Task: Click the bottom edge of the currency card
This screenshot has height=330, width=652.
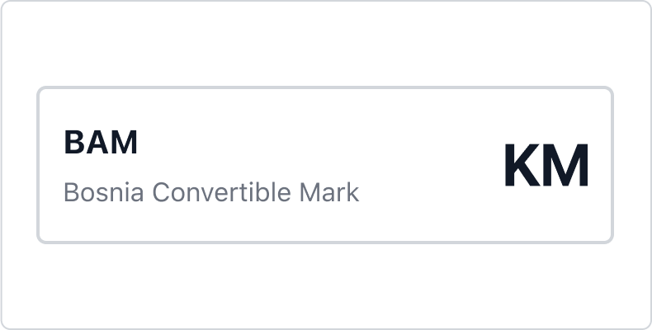Action: pos(325,243)
